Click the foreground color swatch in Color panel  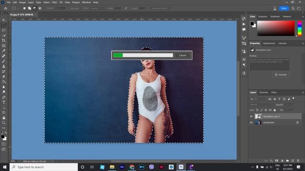point(252,23)
